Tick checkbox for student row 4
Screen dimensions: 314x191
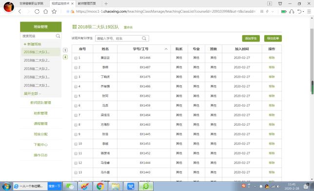point(76,86)
